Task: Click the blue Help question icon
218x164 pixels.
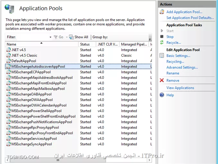Action: click(162, 95)
